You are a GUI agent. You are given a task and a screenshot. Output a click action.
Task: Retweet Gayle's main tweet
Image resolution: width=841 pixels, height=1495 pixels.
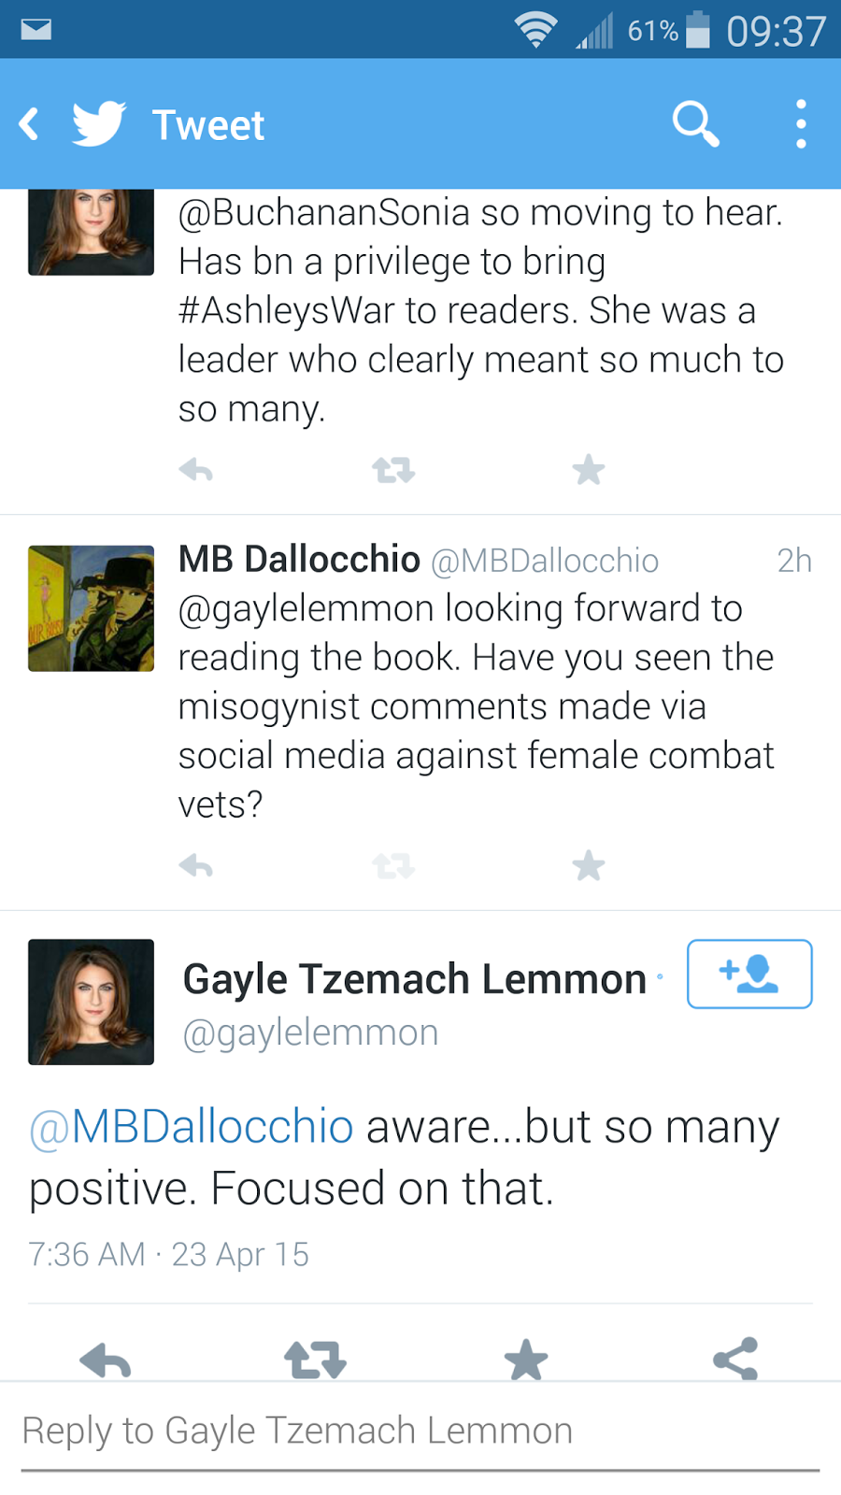tap(315, 1360)
